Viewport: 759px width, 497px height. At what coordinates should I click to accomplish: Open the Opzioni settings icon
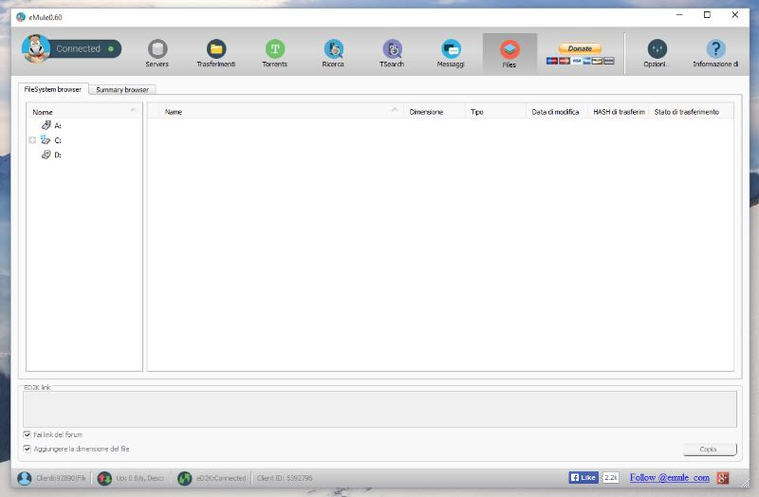[657, 53]
